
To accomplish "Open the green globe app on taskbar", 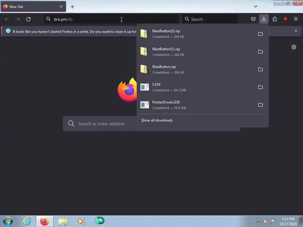I will pyautogui.click(x=100, y=221).
